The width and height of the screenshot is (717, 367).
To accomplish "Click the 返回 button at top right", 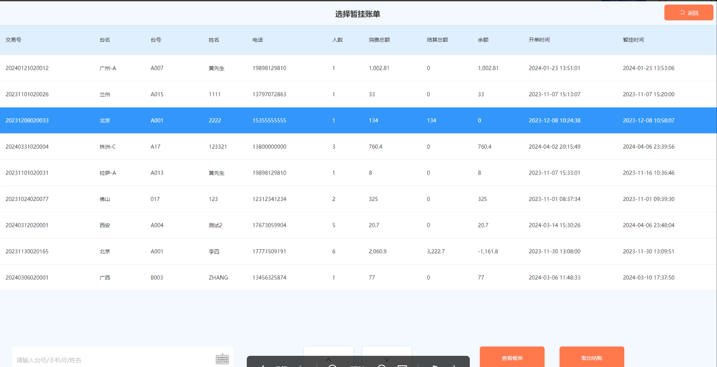I will pos(688,13).
